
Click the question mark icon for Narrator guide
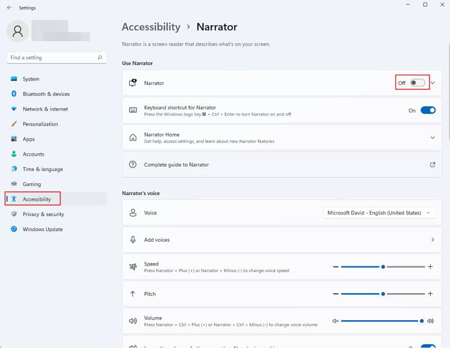pos(133,165)
